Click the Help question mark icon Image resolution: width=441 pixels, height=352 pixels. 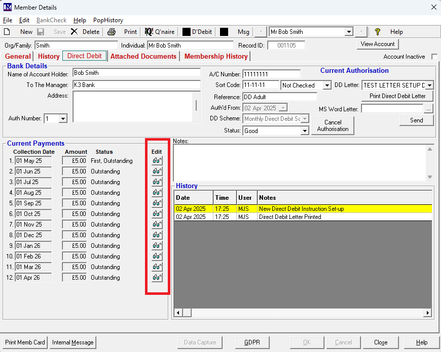[378, 32]
